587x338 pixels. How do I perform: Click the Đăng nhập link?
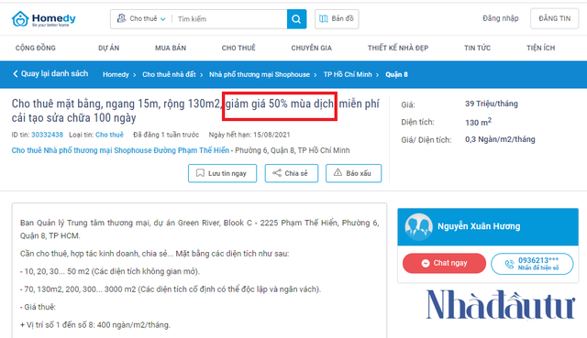click(501, 18)
